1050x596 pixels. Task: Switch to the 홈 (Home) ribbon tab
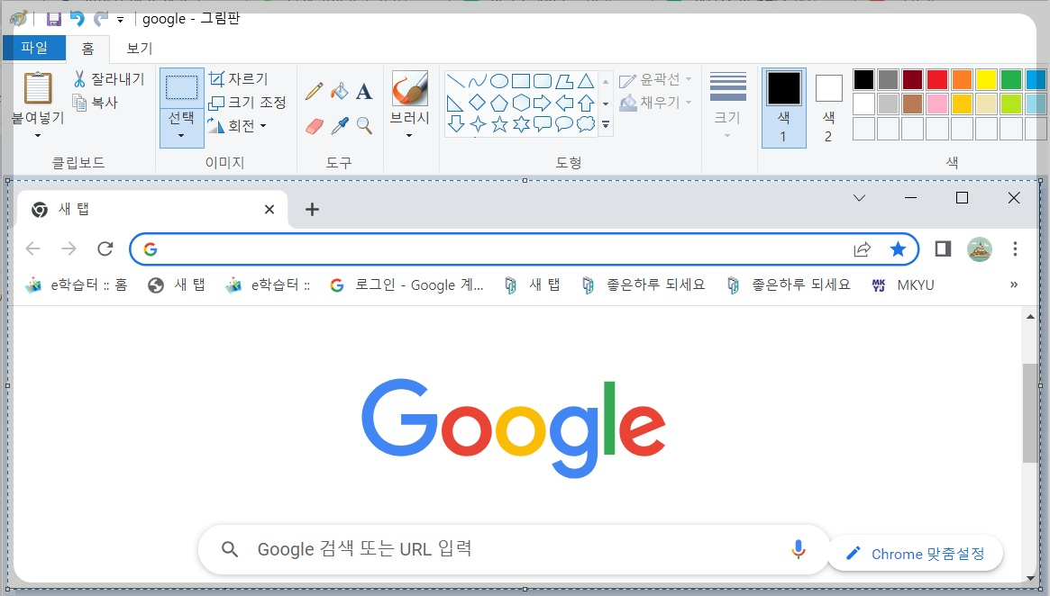[87, 48]
